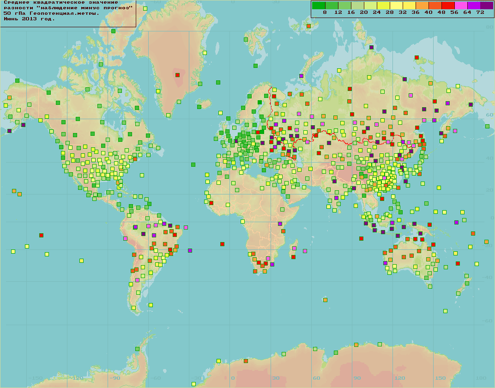
Task: Click the green marker at the map's right edge near 40
Action: [487, 126]
